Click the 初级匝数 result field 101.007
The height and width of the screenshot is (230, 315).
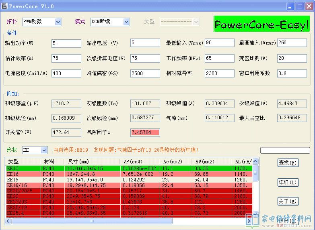pyautogui.click(x=145, y=104)
